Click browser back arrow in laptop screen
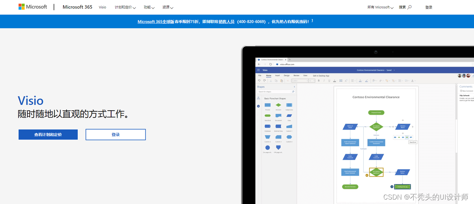 259,64
